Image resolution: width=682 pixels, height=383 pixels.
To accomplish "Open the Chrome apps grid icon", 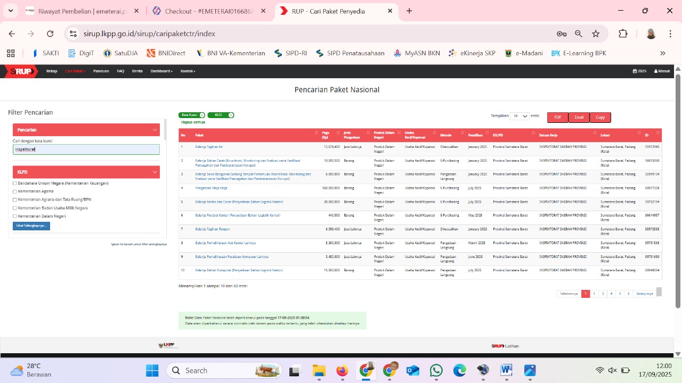I will pos(11,53).
